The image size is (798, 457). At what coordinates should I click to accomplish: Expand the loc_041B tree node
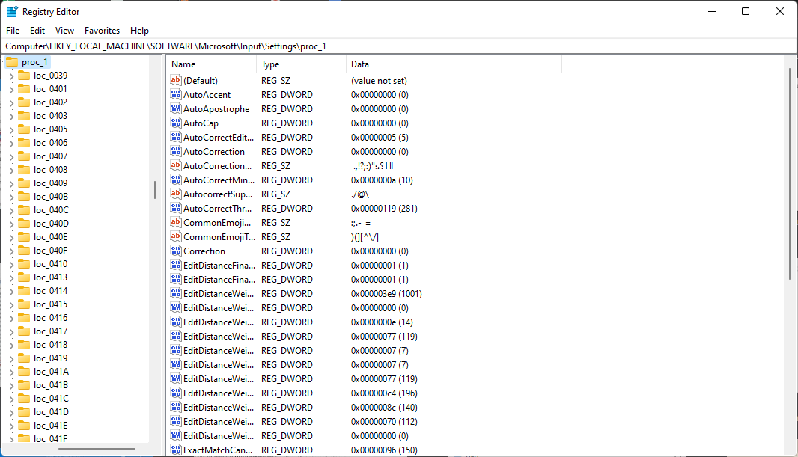tap(11, 386)
